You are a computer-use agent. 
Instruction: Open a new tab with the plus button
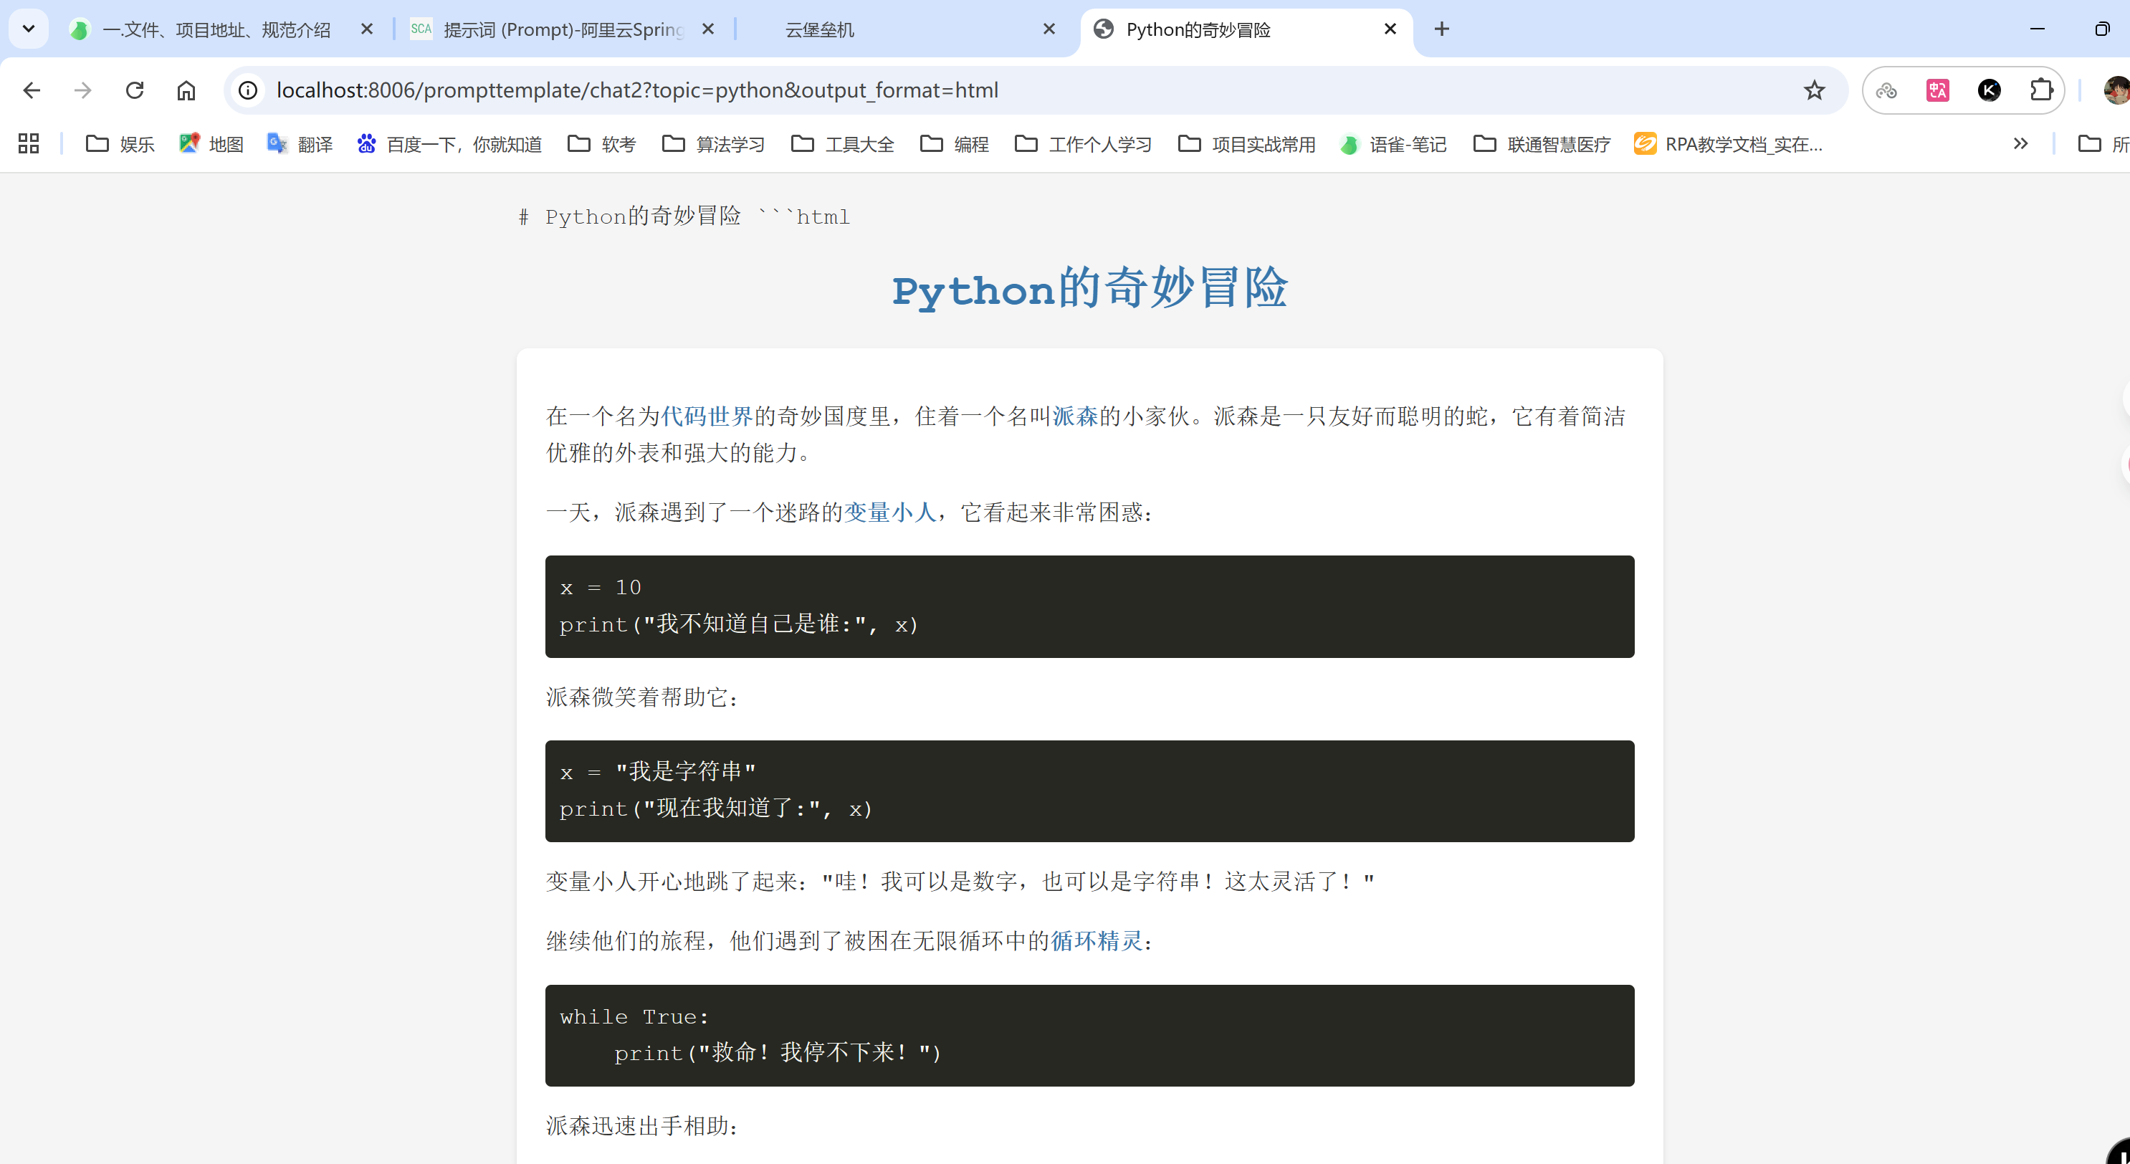pos(1441,29)
